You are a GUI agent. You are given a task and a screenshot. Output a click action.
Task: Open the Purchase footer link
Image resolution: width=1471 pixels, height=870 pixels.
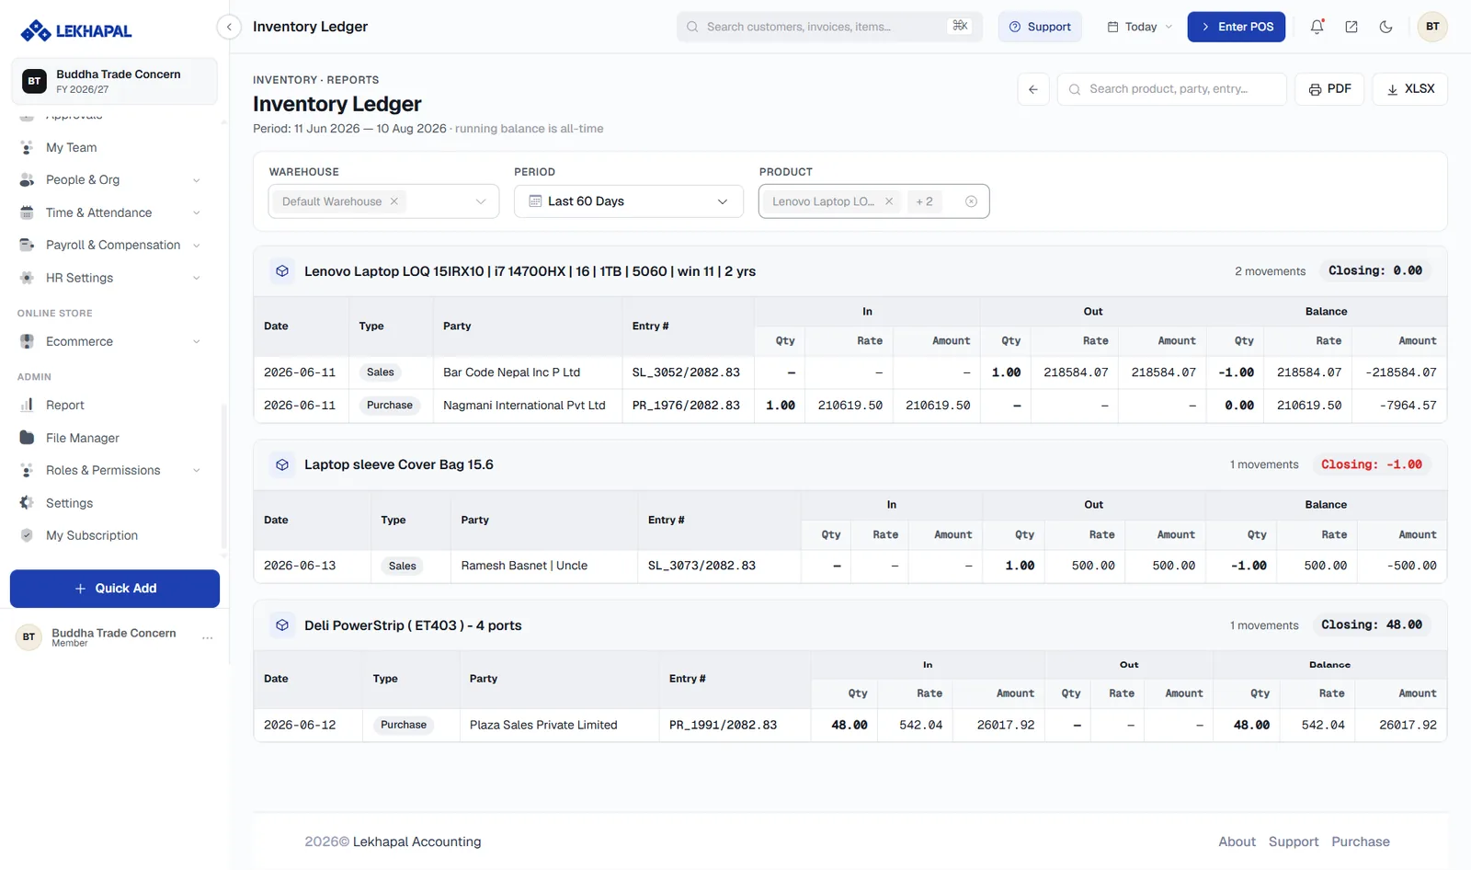click(1361, 841)
